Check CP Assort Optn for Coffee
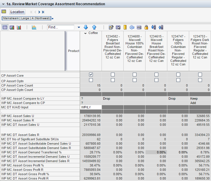This screenshot has width=211, height=181. pos(91,80)
